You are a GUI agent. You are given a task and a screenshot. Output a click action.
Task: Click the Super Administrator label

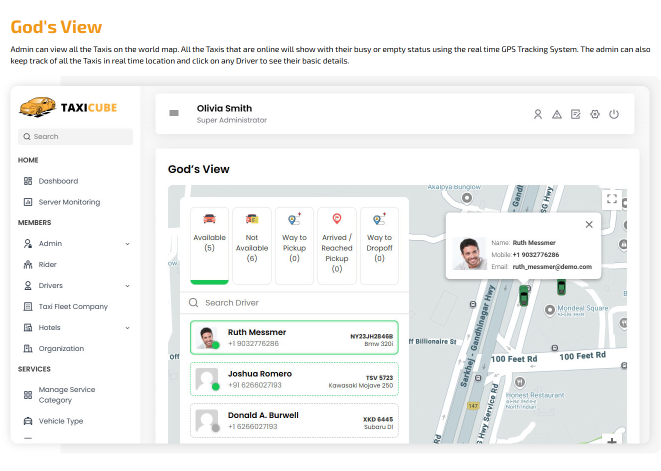(232, 120)
